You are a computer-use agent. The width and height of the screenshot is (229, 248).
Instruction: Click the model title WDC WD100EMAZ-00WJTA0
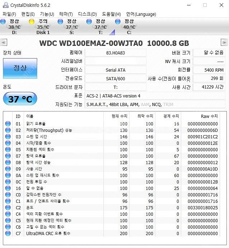coord(91,43)
